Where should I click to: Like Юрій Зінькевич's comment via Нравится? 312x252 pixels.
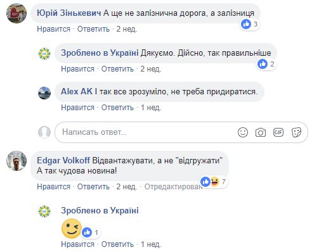coord(53,29)
